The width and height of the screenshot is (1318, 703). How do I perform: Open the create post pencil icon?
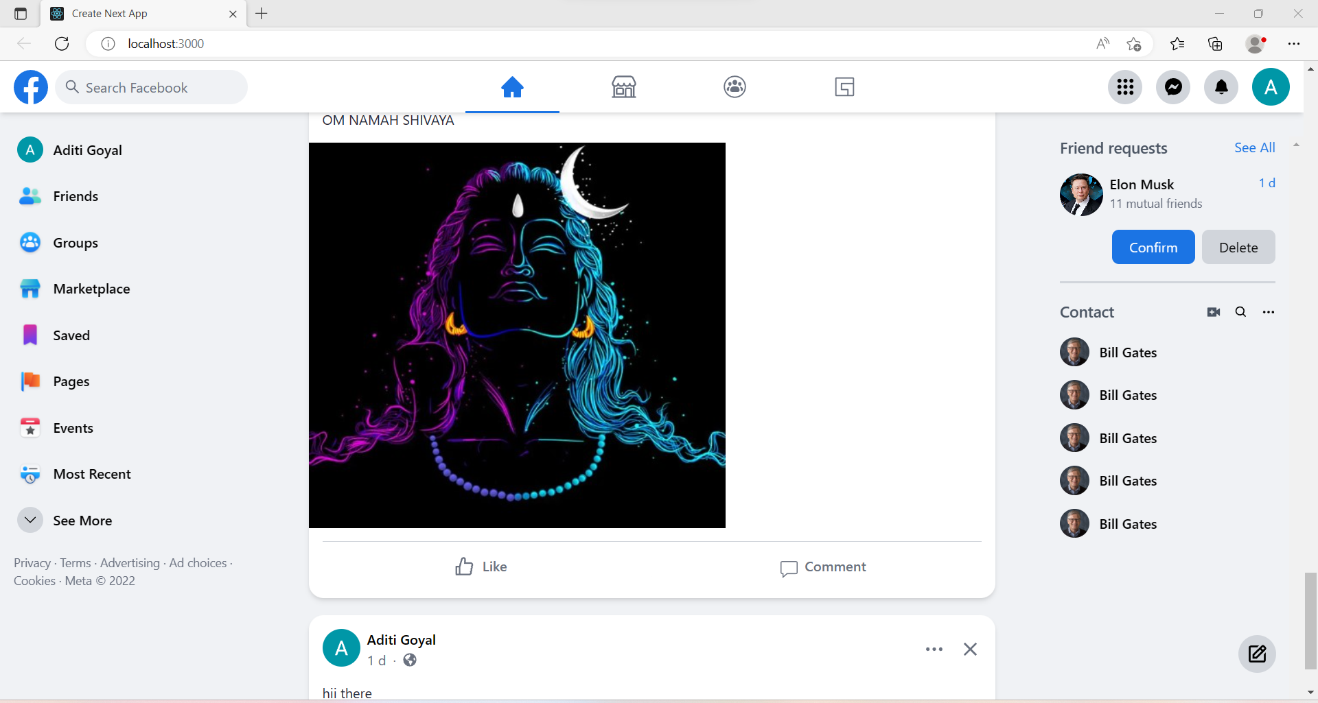pos(1256,654)
